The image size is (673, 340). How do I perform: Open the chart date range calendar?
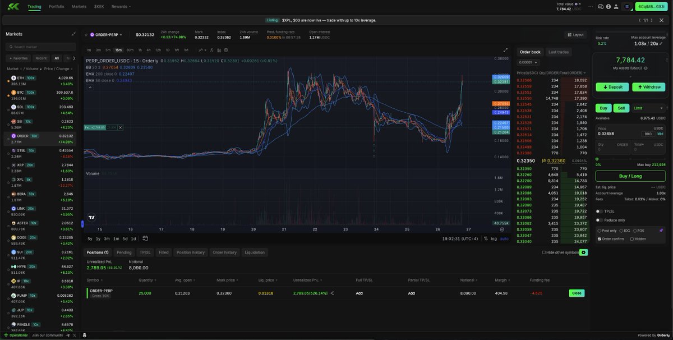pyautogui.click(x=145, y=238)
